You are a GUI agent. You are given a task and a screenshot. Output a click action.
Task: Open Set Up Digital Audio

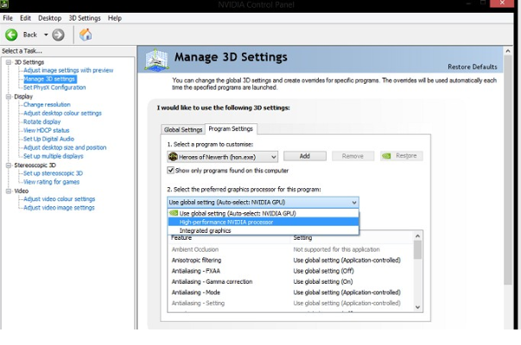48,139
